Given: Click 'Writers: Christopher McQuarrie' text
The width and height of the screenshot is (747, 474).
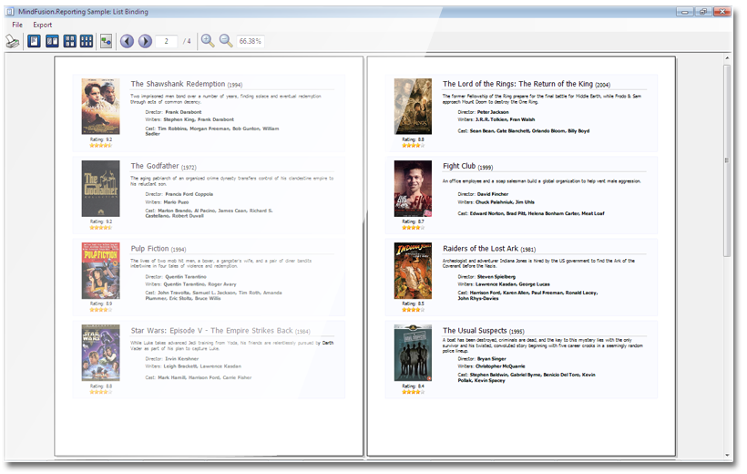Looking at the screenshot, I should coord(491,366).
